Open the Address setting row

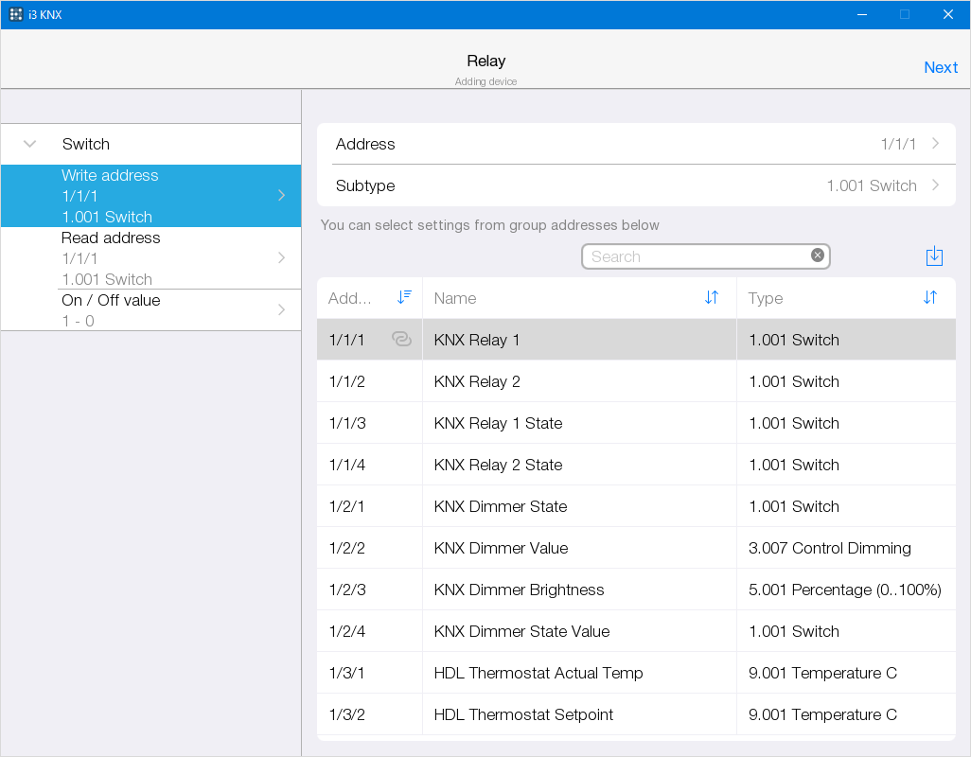point(636,144)
